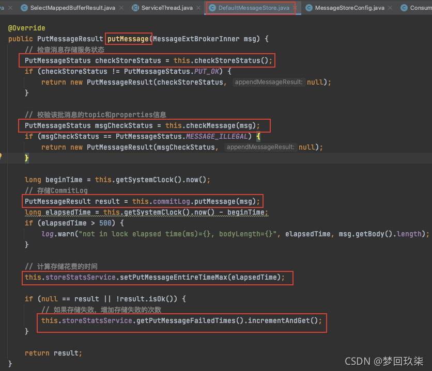Click the yellow lightbulb intention icon in gutter

tap(2, 156)
